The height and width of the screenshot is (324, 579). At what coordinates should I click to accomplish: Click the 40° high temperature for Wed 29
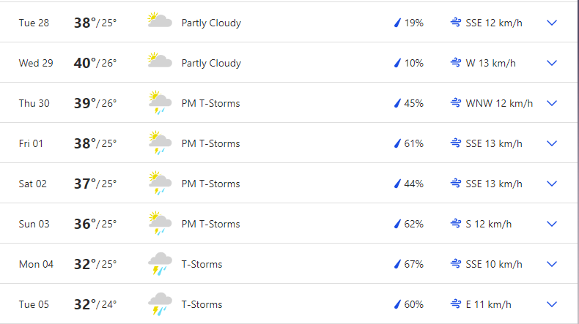[x=85, y=63]
